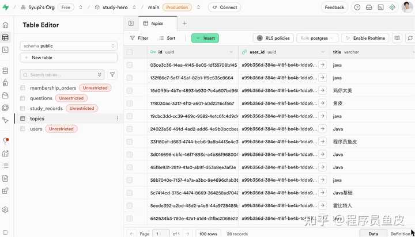Open inbox notifications icon
415x237 pixels.
(369, 7)
